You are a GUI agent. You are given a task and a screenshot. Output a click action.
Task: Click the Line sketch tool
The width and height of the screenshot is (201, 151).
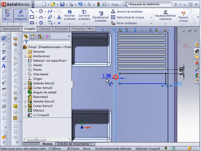[32, 11]
